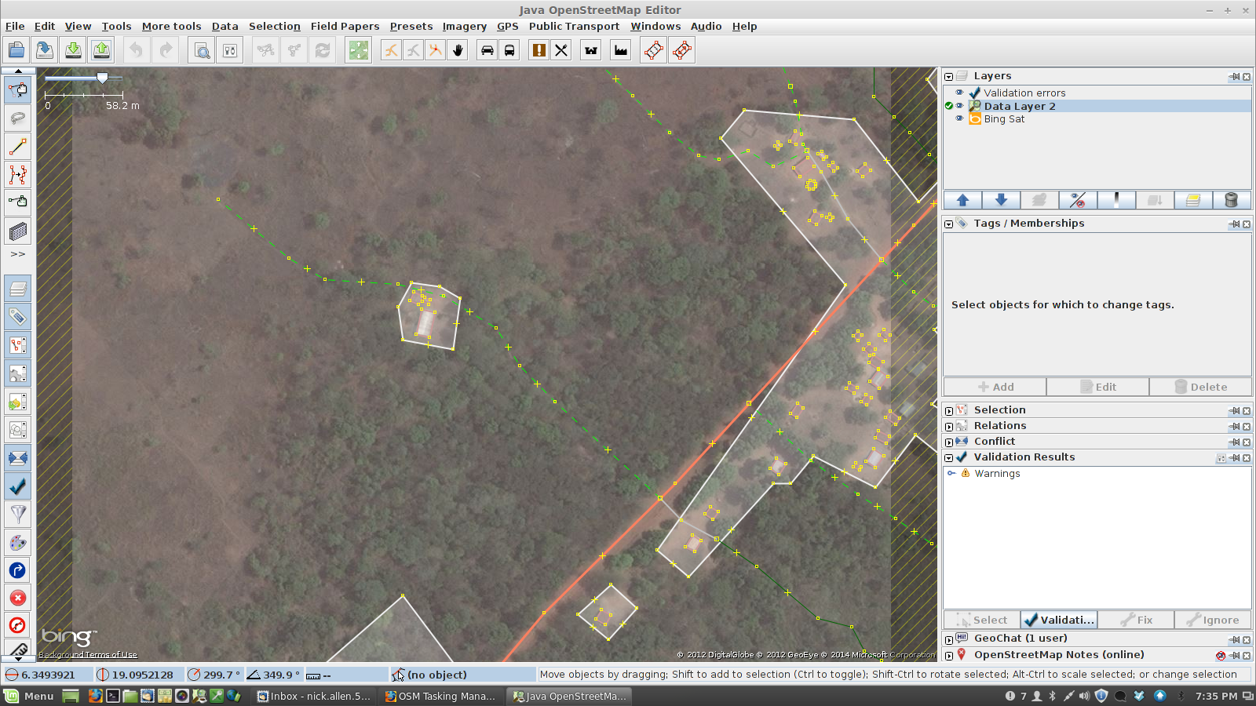1256x706 pixels.
Task: Select the Draw building tool
Action: 18,231
